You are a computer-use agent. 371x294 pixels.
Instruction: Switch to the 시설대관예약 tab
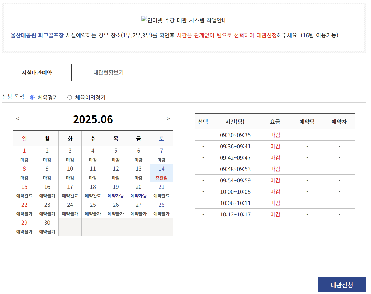pyautogui.click(x=37, y=72)
